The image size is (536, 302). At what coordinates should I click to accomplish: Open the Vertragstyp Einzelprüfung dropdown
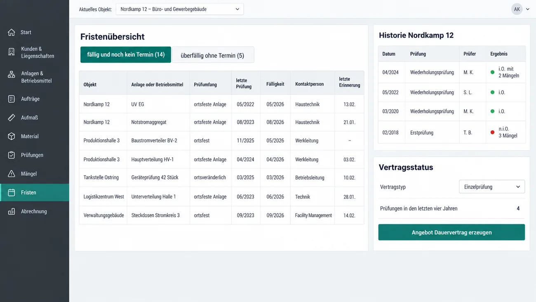pos(492,187)
